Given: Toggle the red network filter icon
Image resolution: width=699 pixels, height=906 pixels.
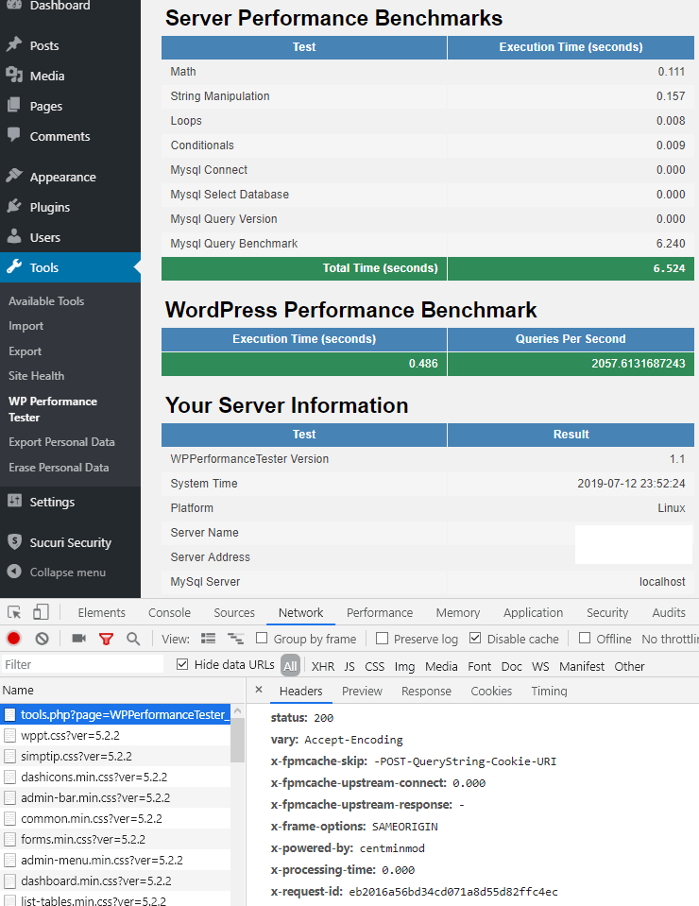Looking at the screenshot, I should coord(106,639).
